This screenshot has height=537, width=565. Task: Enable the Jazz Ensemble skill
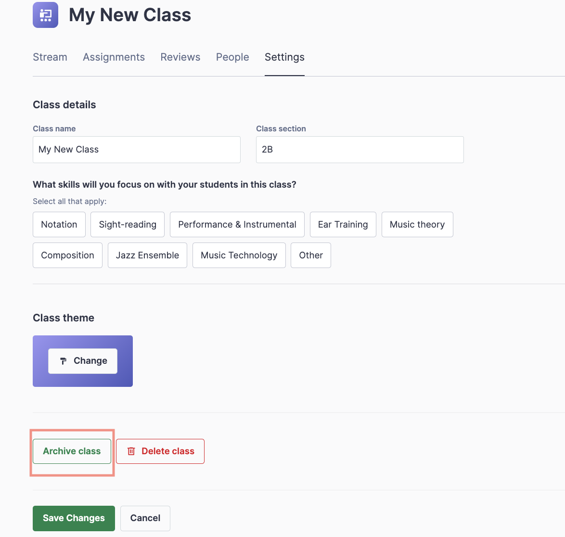(x=147, y=256)
